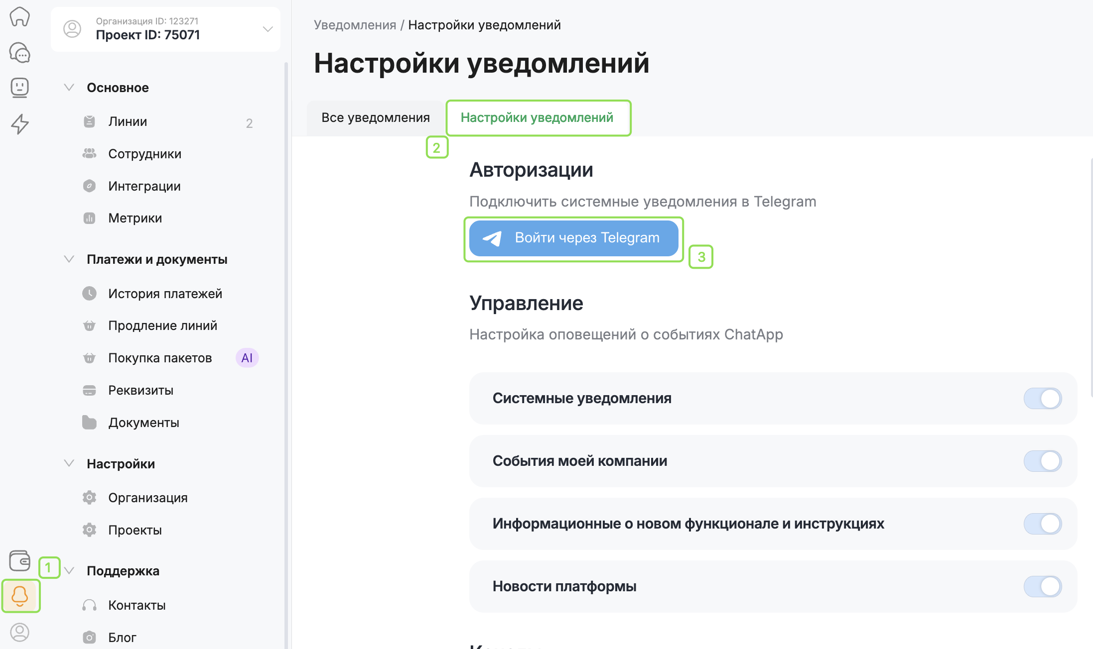The image size is (1093, 649).
Task: Collapse the Основное section
Action: coord(69,88)
